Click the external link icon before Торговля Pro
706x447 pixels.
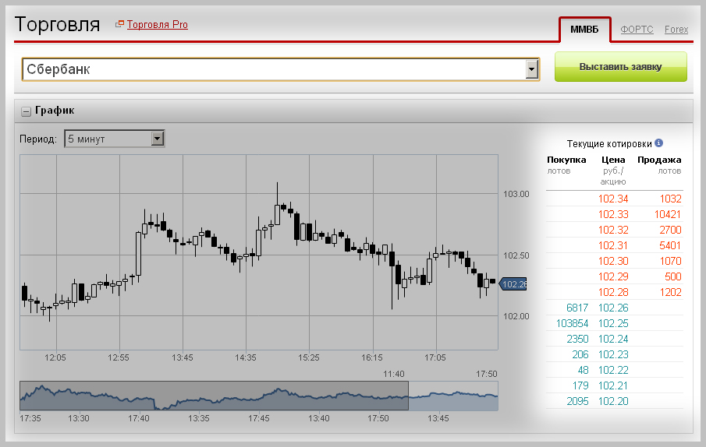(x=119, y=24)
